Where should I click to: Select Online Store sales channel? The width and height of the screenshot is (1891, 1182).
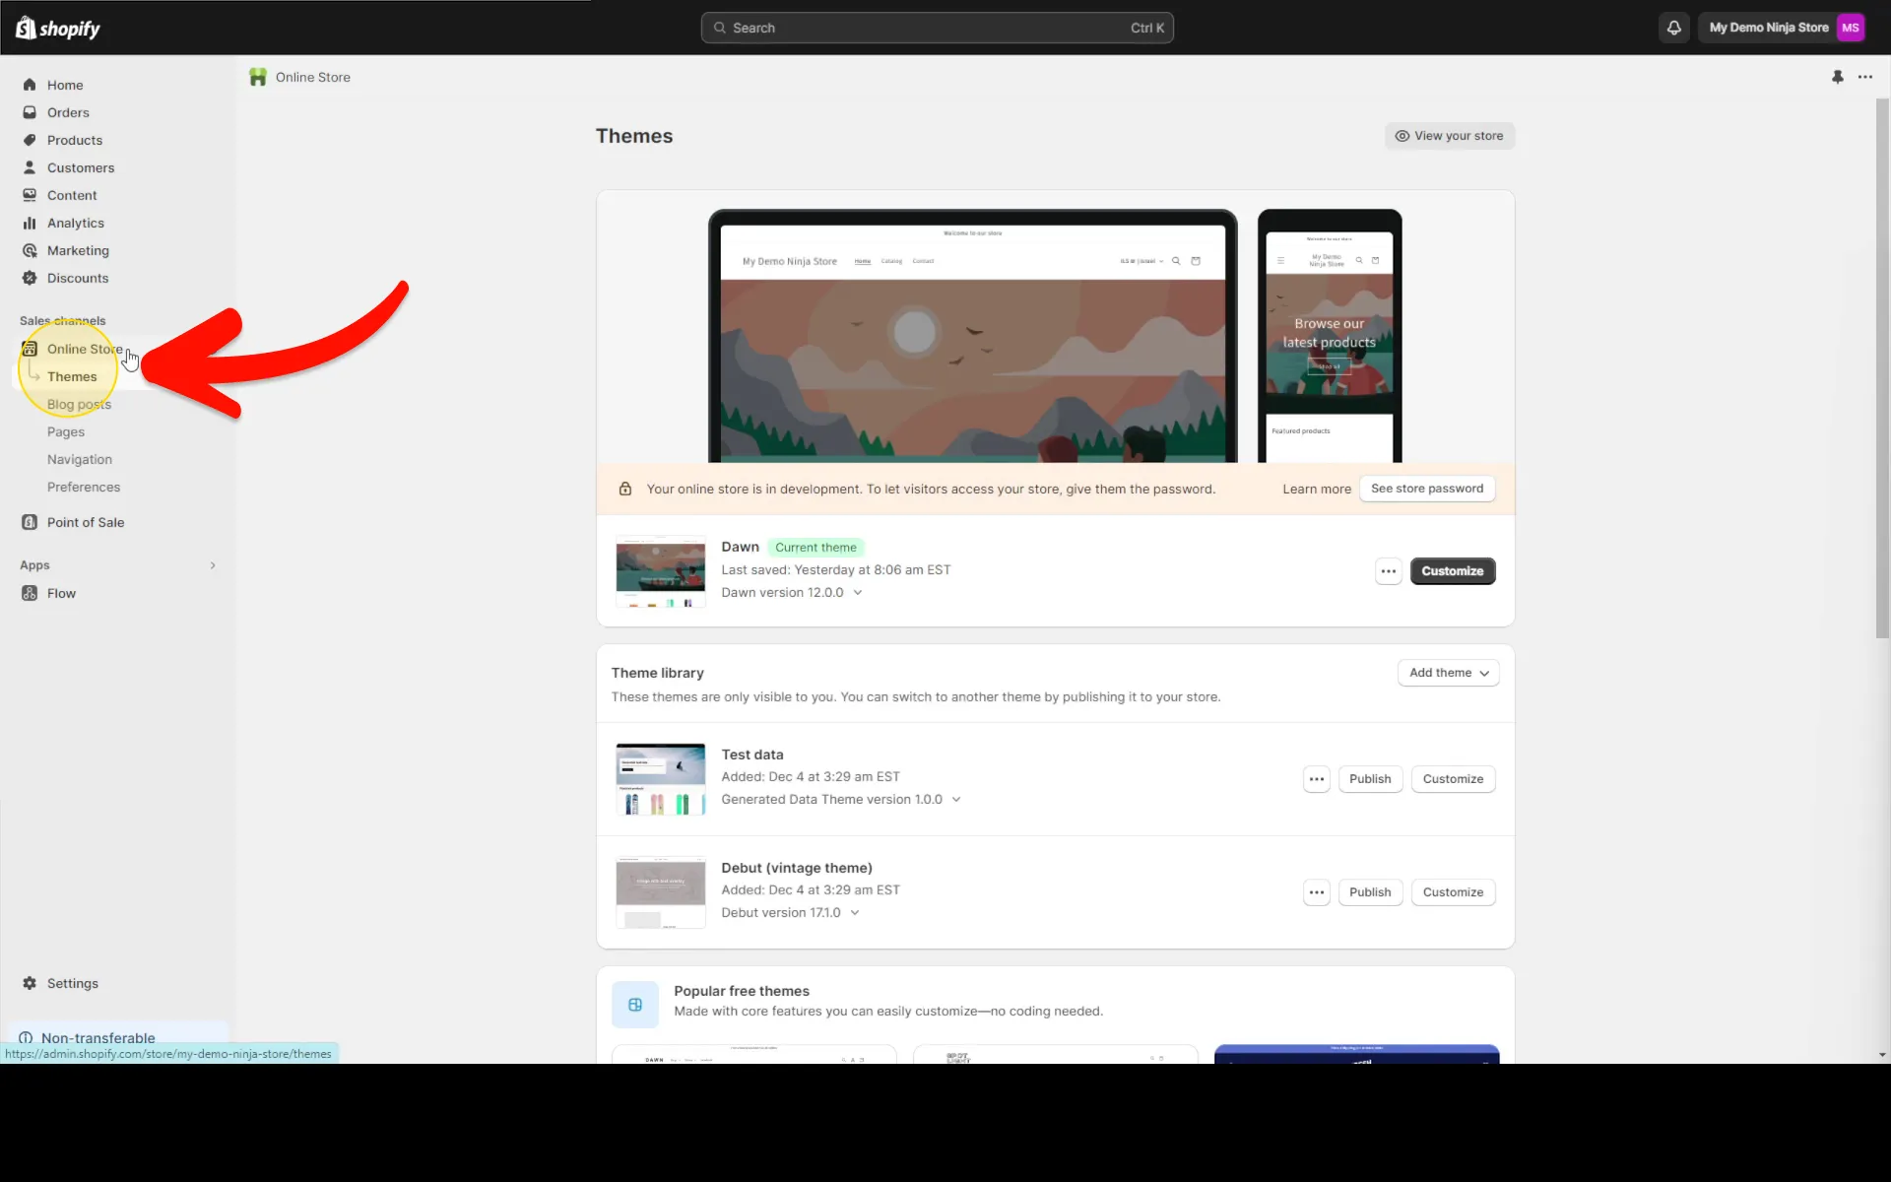pos(85,349)
